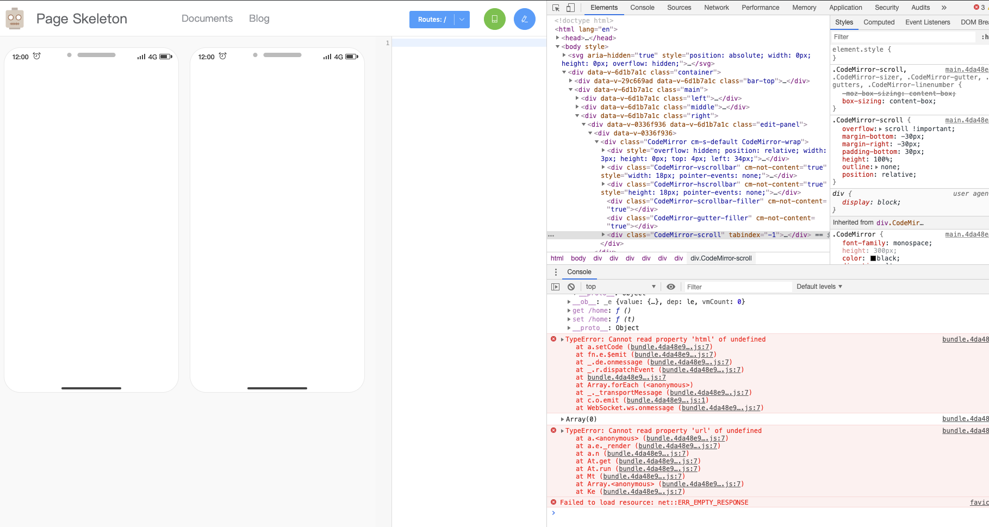Viewport: 989px width, 527px height.
Task: Switch to the Elements tab
Action: click(x=604, y=8)
